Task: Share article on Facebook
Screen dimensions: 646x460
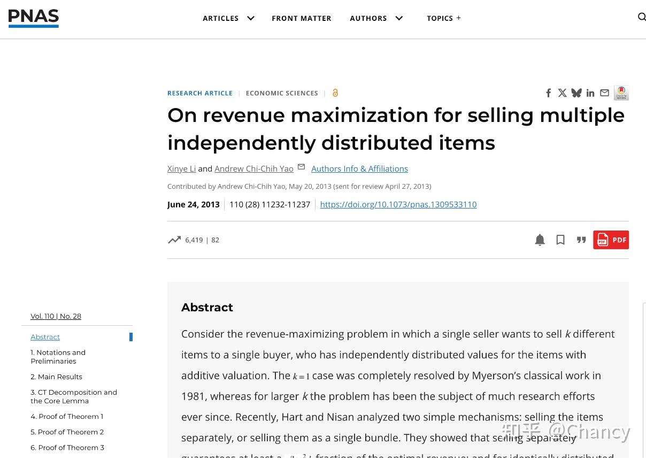Action: (x=548, y=93)
